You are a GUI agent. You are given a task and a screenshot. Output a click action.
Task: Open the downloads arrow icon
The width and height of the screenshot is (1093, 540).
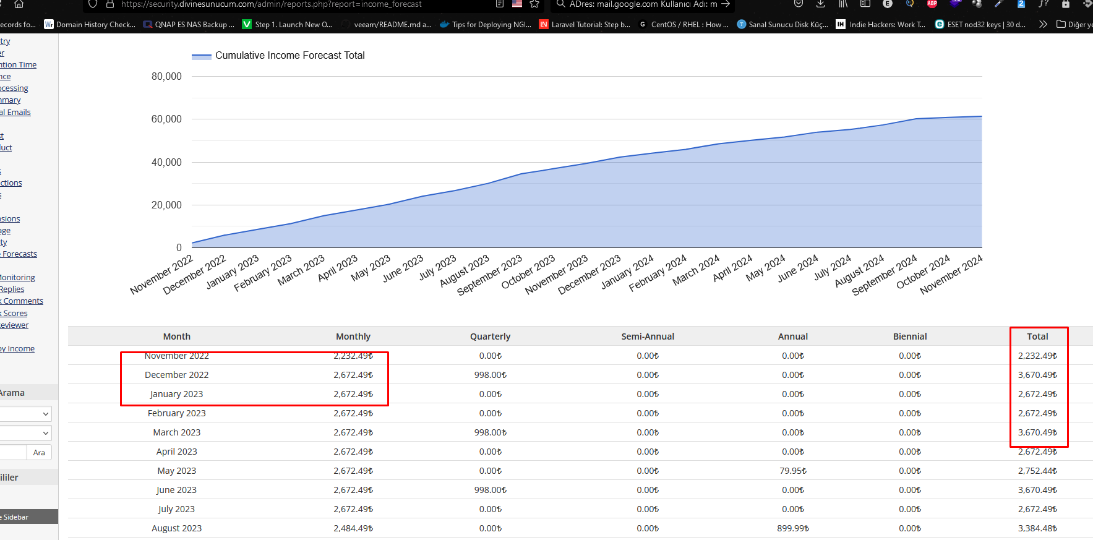pos(820,4)
